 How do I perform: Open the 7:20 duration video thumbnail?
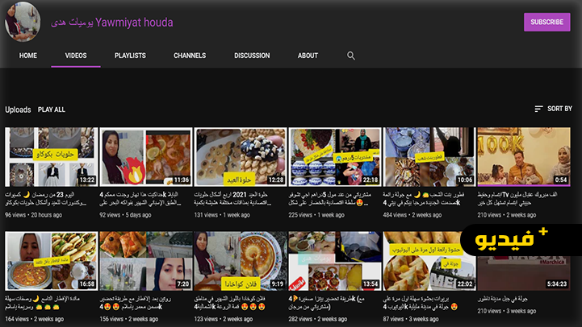(145, 260)
